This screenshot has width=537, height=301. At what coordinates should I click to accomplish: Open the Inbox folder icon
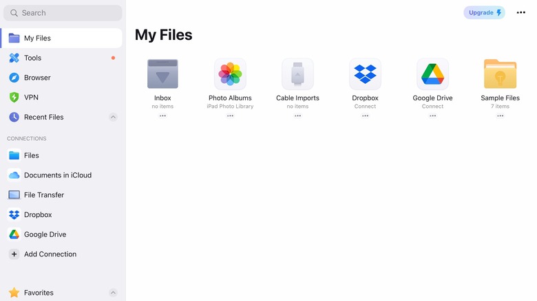(x=162, y=74)
